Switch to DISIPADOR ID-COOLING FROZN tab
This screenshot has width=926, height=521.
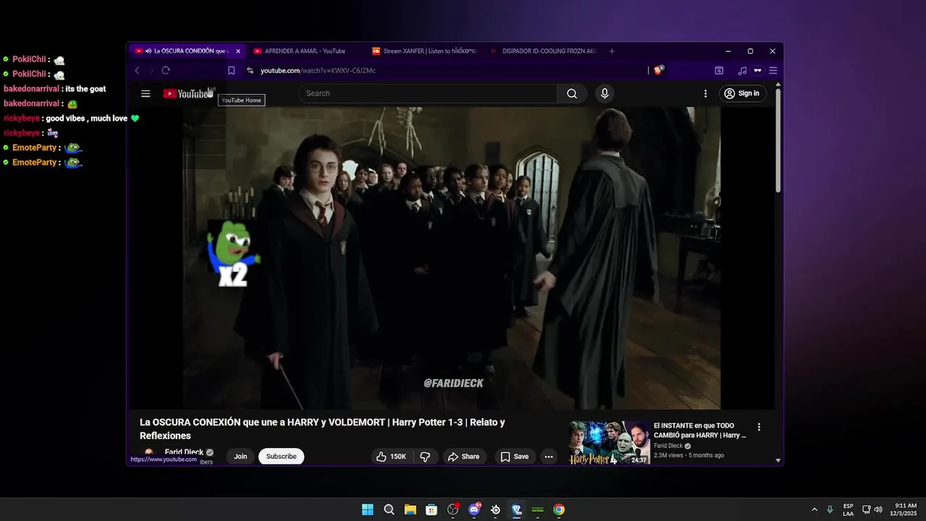point(543,51)
